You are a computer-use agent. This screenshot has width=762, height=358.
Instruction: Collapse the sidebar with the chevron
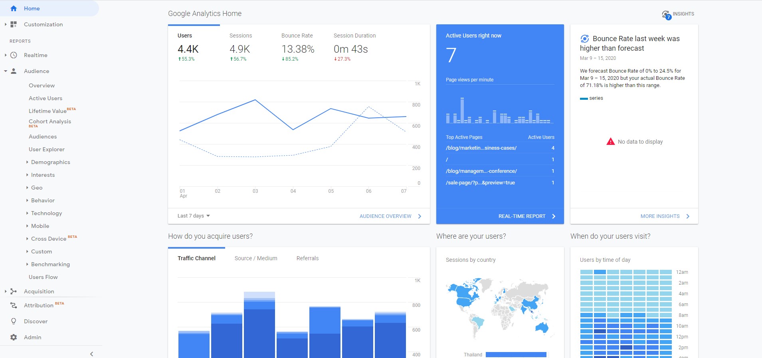click(91, 354)
